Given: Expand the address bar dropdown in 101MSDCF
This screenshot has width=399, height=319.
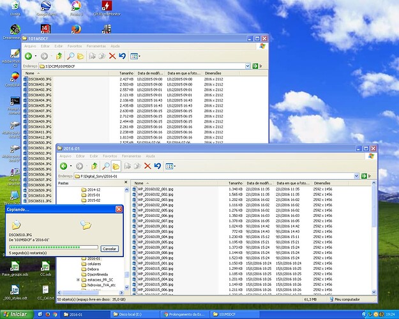Looking at the screenshot, I should tap(249, 66).
